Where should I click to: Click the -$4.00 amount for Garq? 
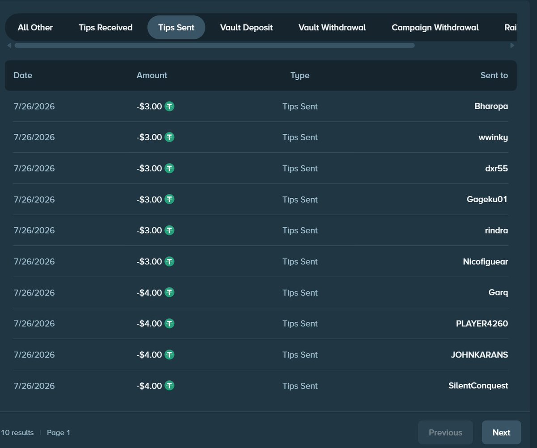(149, 293)
